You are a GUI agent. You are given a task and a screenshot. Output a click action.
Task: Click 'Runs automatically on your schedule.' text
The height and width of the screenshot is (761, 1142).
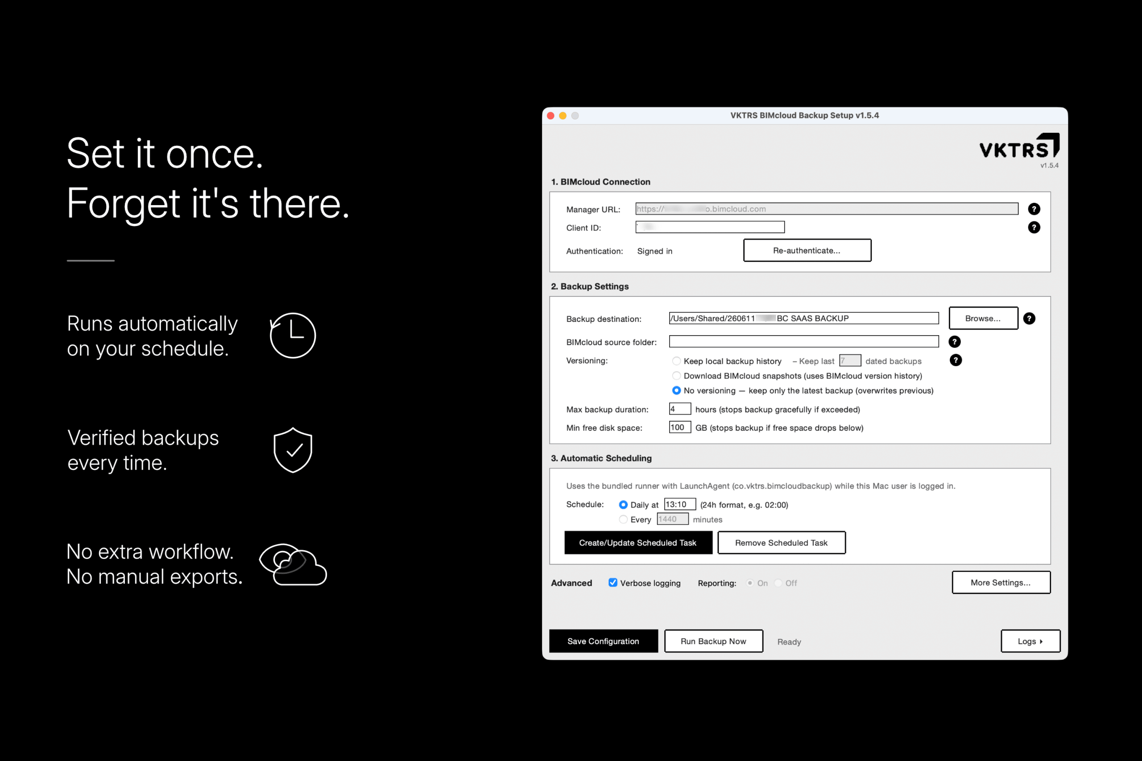coord(153,336)
